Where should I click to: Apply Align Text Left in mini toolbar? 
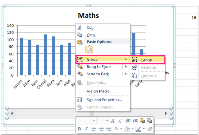coord(94,129)
